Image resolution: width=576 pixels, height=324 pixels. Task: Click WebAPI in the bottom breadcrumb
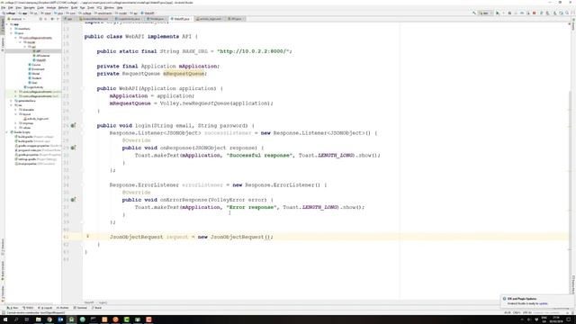click(x=89, y=302)
